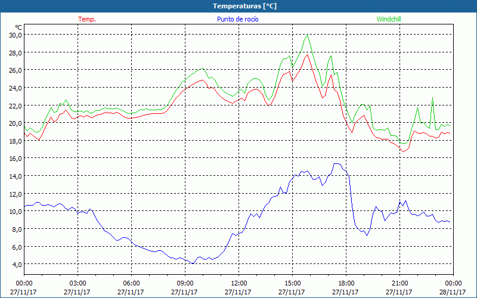This screenshot has width=477, height=298.
Task: Click the "°C" unit label on the y-axis
Action: (x=18, y=27)
